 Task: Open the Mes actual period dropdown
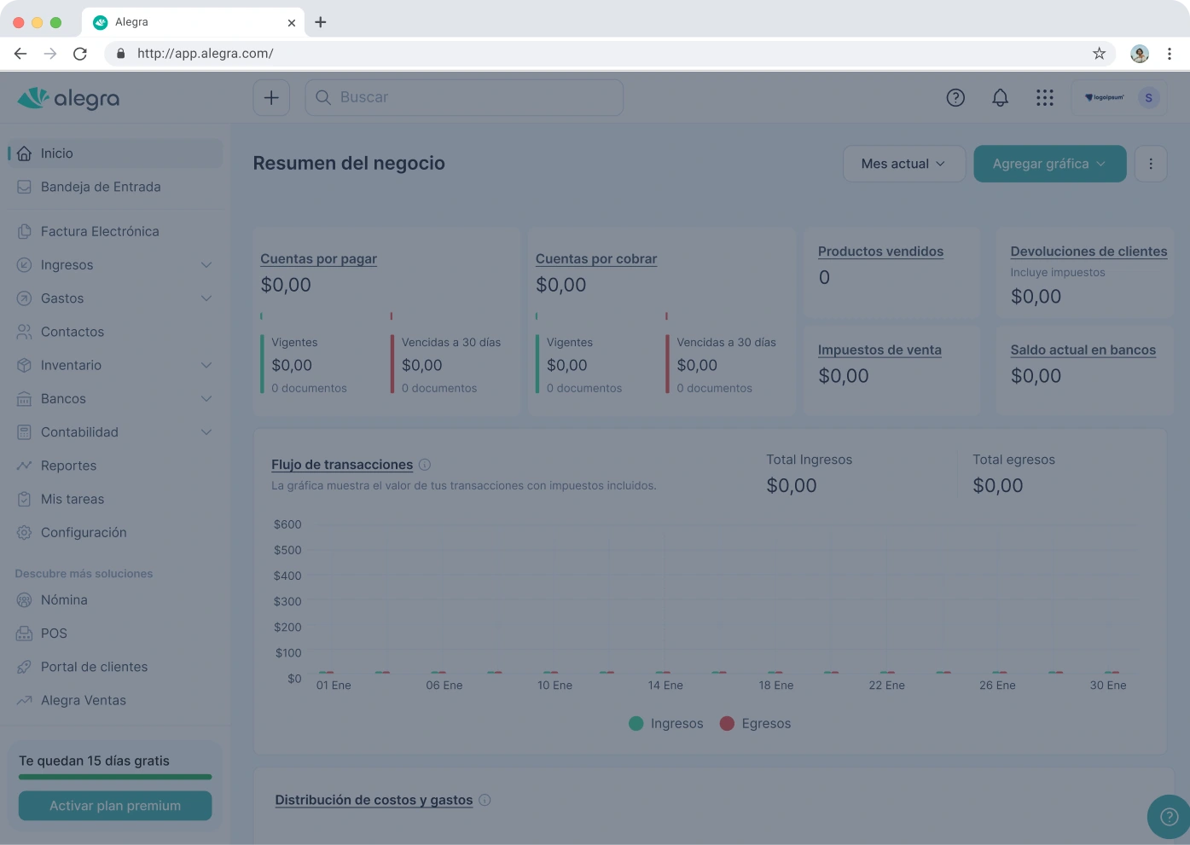903,164
